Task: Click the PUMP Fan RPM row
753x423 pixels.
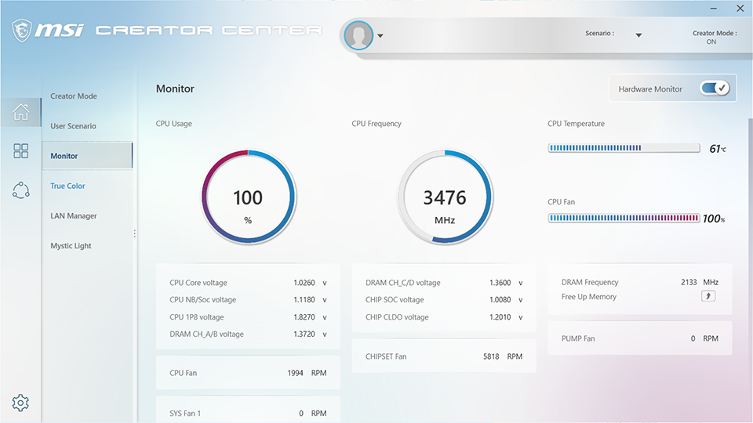Action: tap(640, 338)
